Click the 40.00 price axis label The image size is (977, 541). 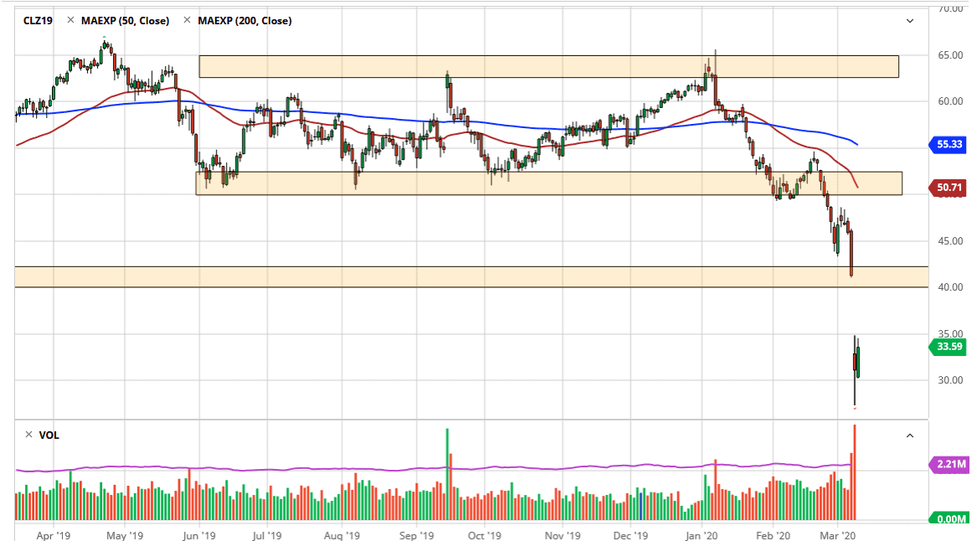950,286
